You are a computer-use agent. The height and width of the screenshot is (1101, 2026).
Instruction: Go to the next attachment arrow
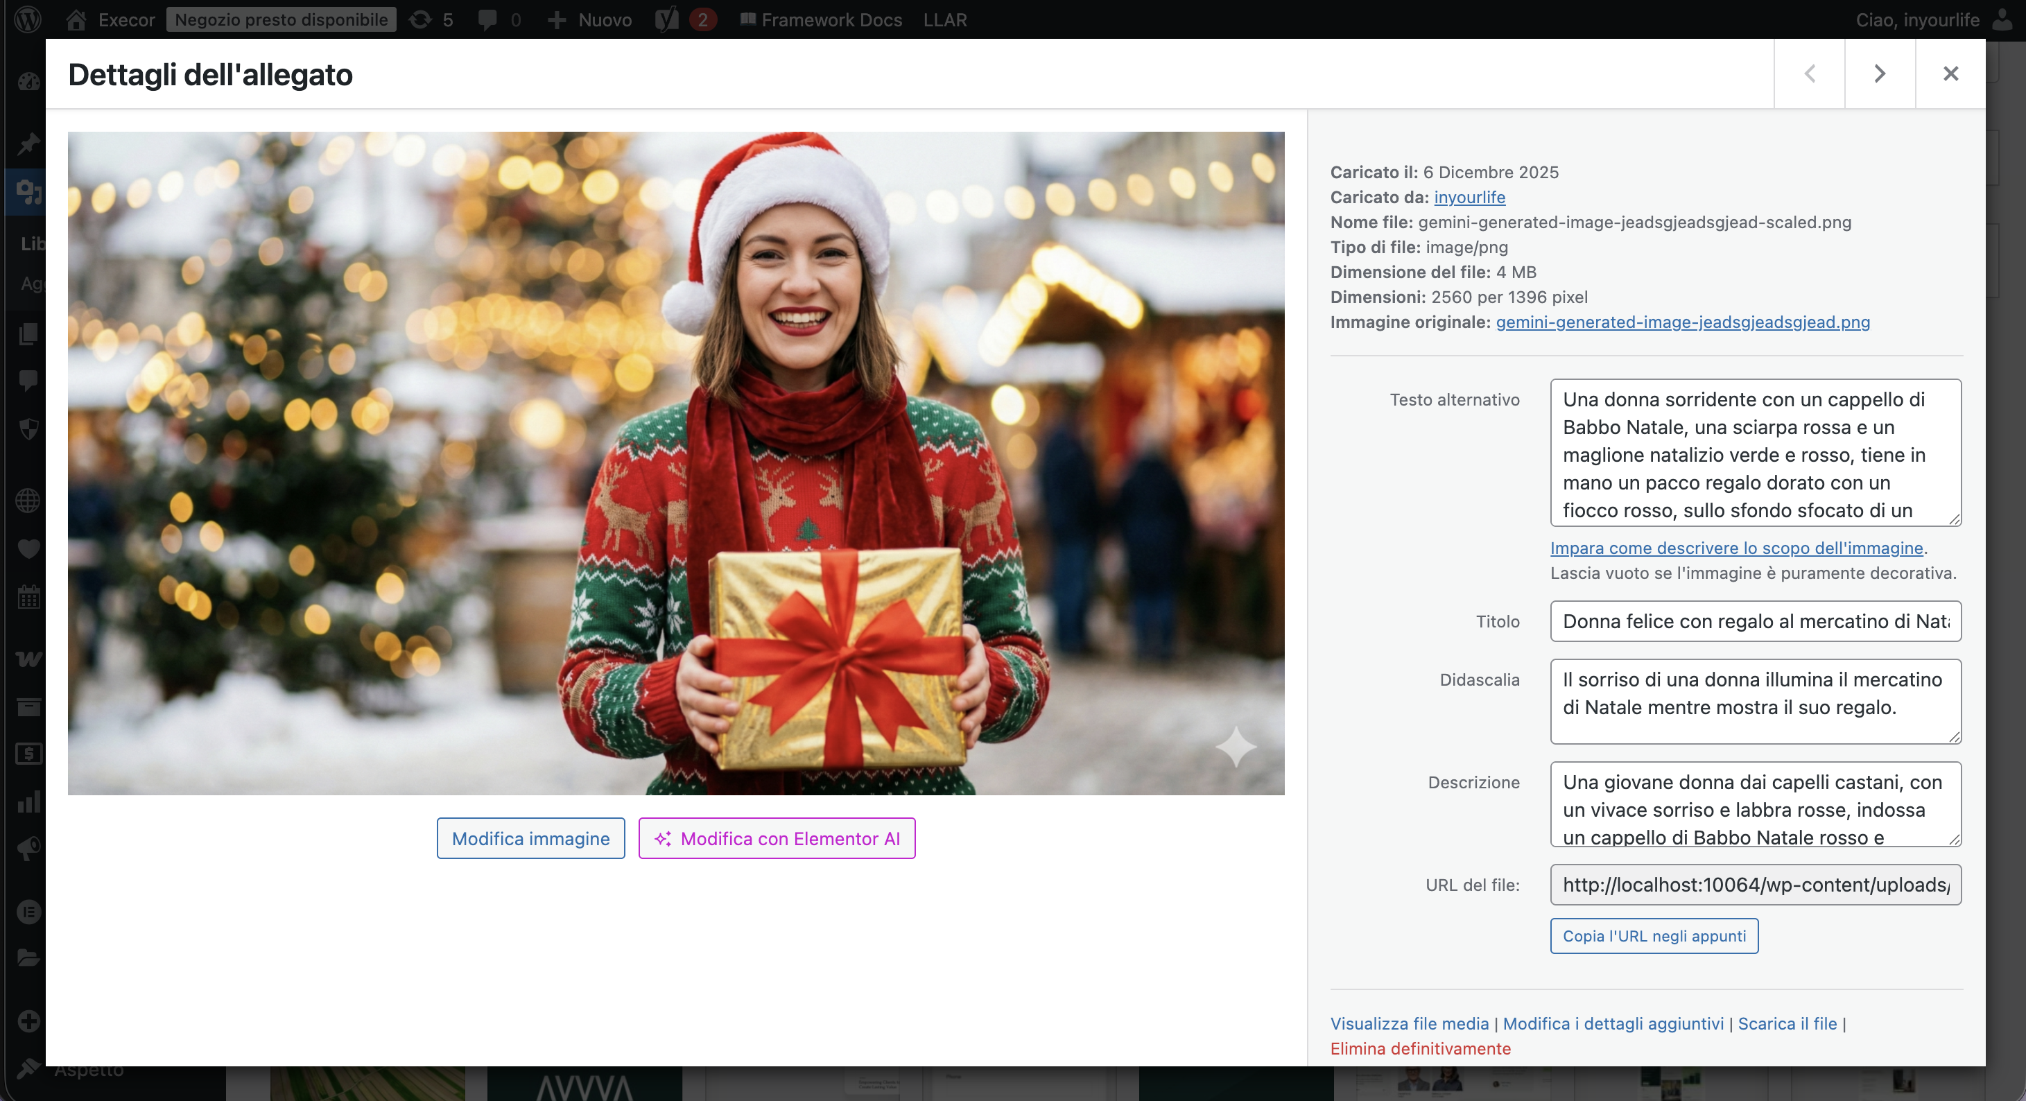click(x=1879, y=74)
